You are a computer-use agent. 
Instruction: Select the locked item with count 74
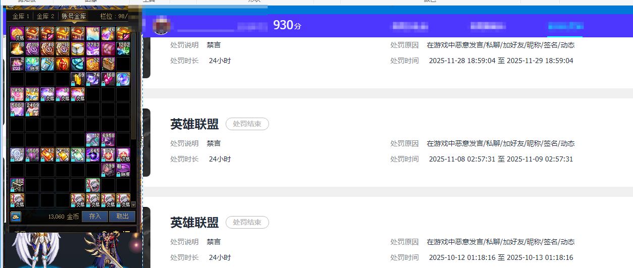93,79
